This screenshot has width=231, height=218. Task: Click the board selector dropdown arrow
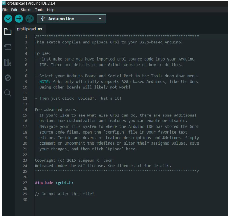[100, 19]
